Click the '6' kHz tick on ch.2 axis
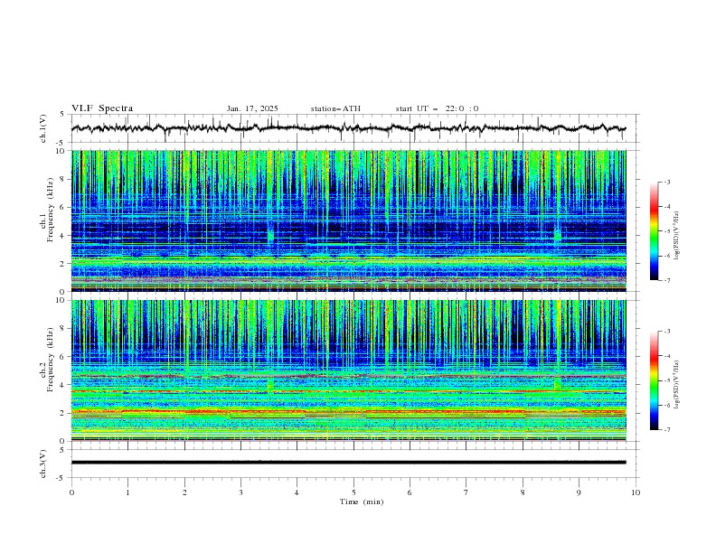Viewport: 716px width, 553px height. [64, 356]
